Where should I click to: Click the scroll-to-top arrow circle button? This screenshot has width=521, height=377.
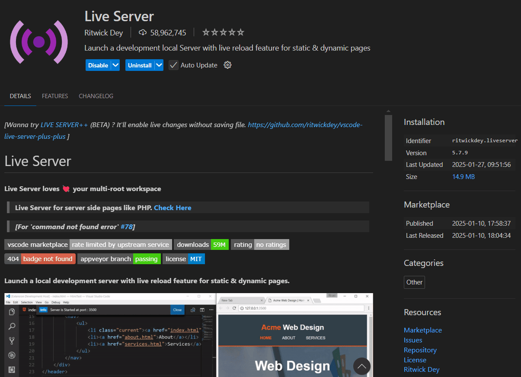362,366
